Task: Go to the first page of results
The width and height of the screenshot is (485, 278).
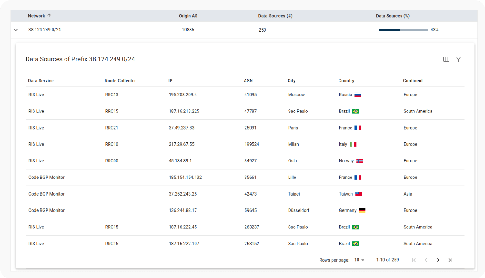Action: [413, 260]
